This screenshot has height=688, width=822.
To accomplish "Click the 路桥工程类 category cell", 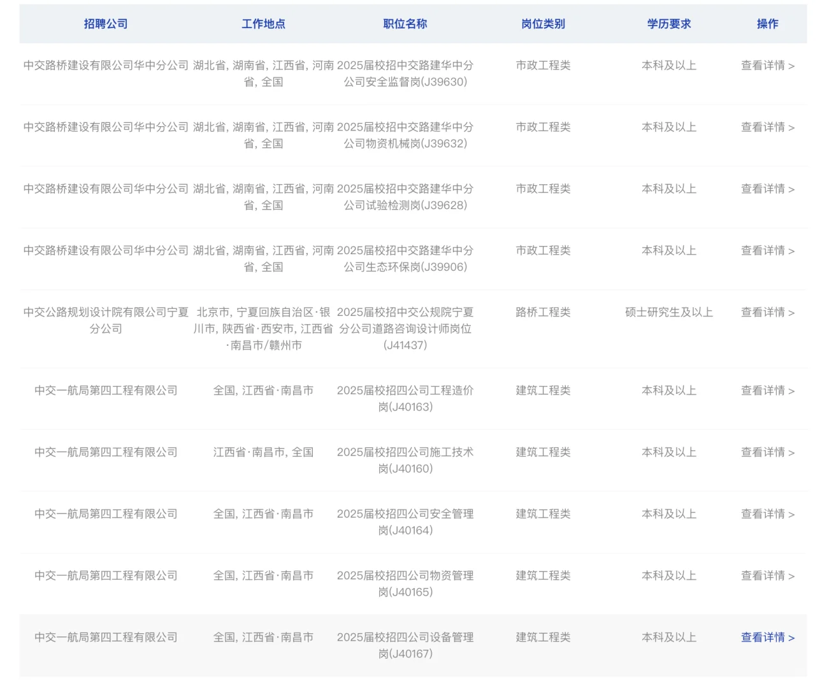I will tap(543, 313).
